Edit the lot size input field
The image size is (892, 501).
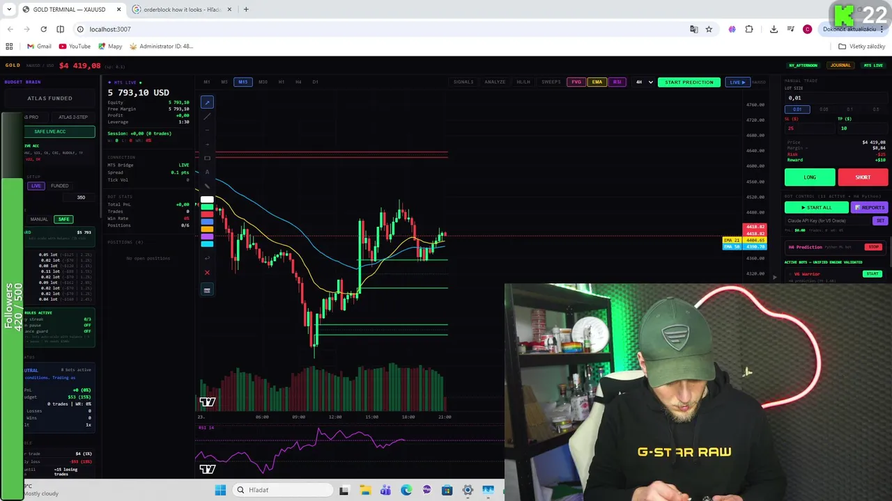tap(836, 98)
